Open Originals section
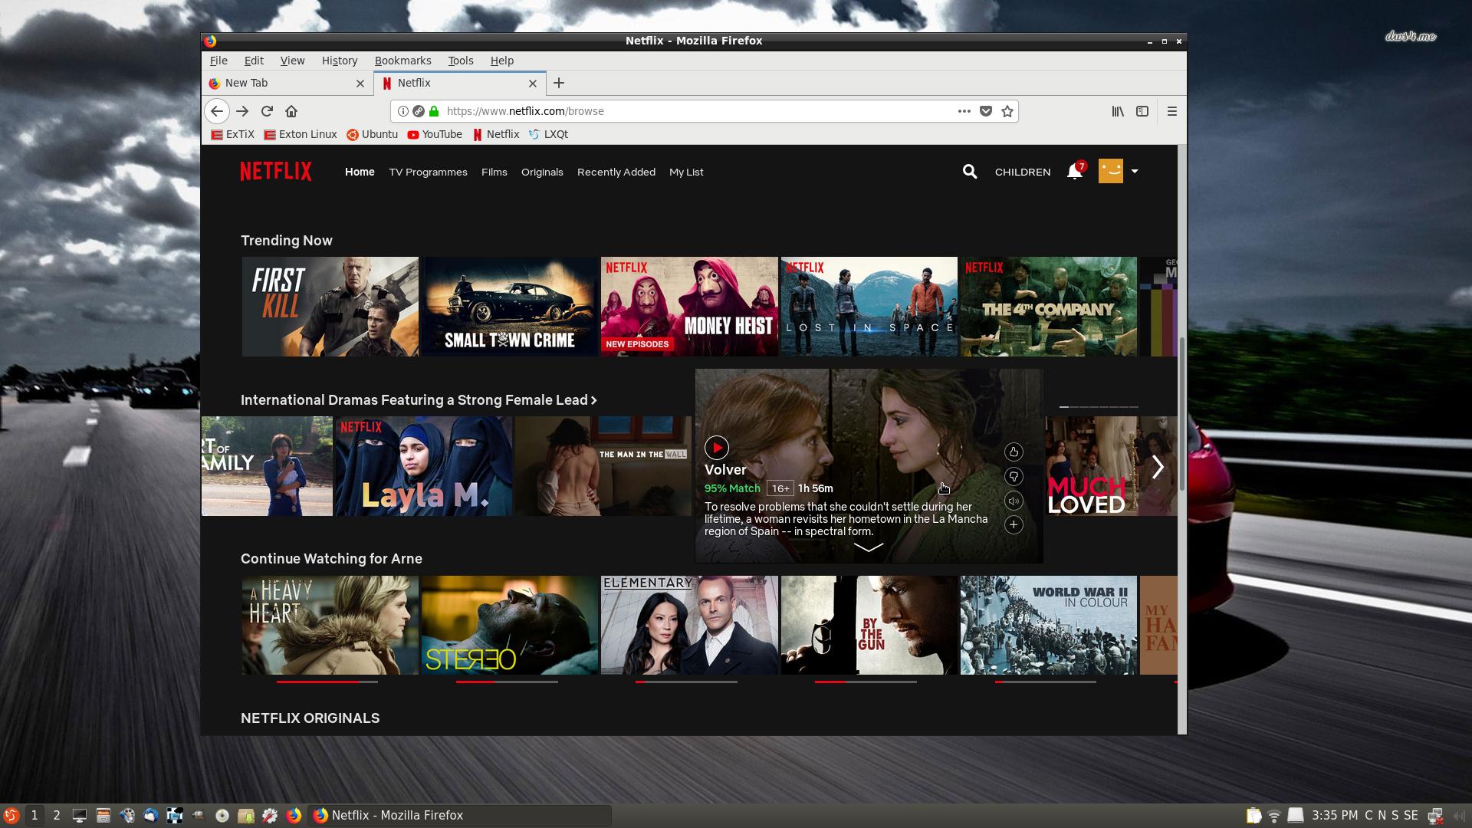The height and width of the screenshot is (828, 1472). pos(542,172)
